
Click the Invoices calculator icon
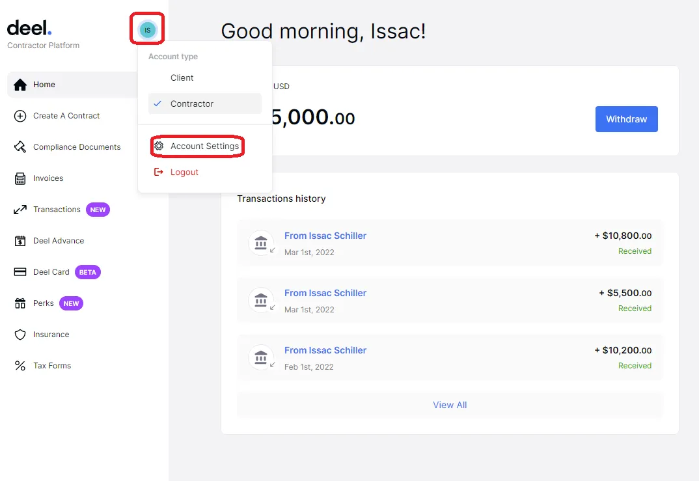point(20,178)
